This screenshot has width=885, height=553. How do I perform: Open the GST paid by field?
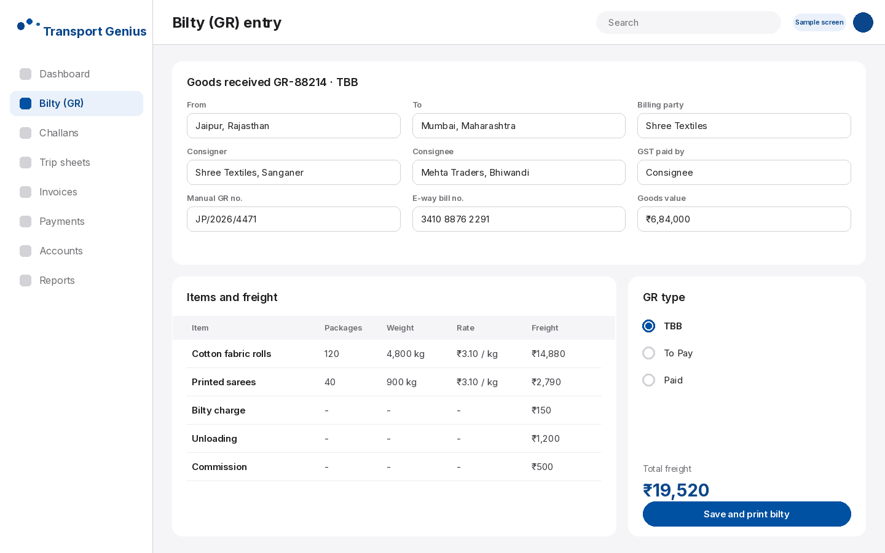744,172
